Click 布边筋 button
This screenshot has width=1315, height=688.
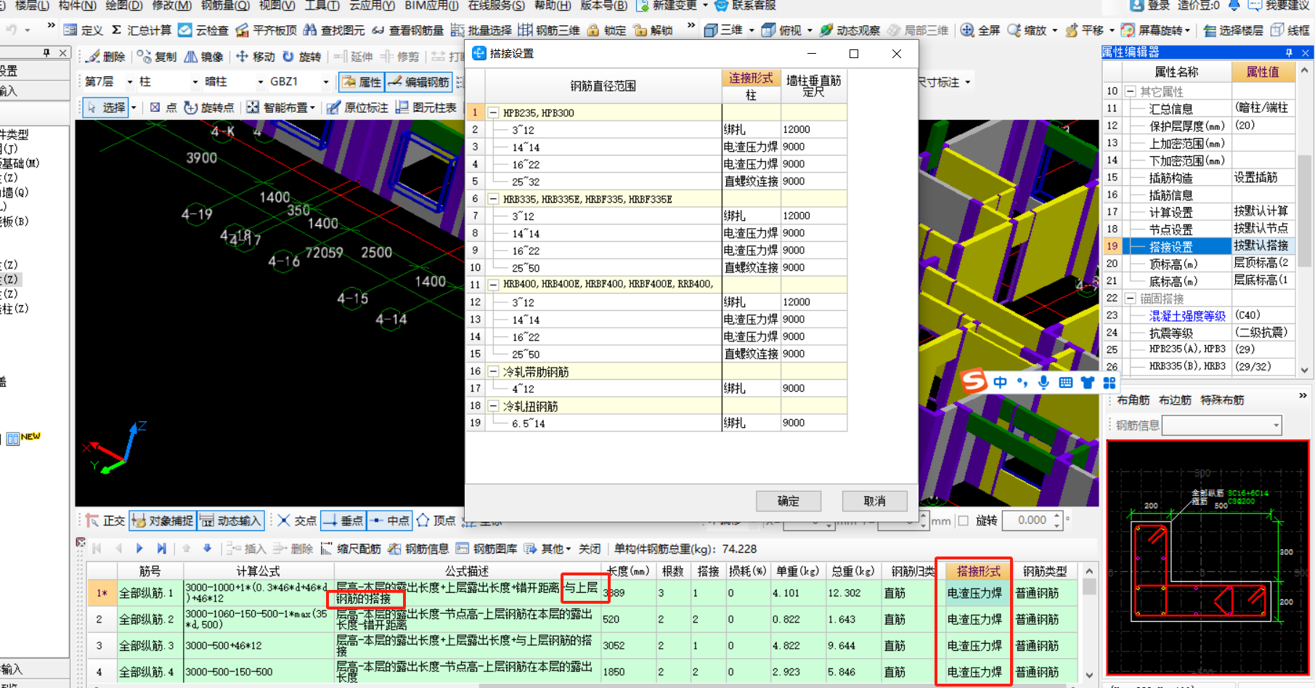click(1175, 400)
